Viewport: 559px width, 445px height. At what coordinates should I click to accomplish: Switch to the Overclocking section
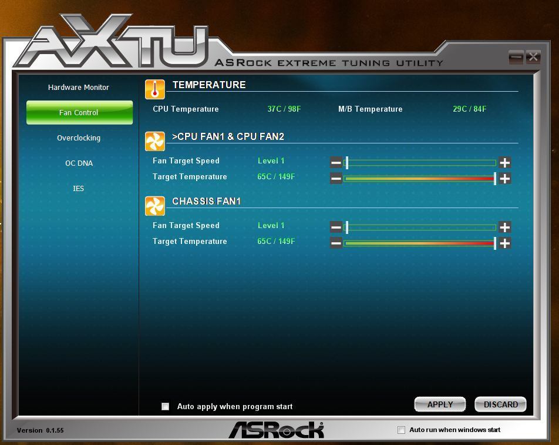(x=79, y=138)
